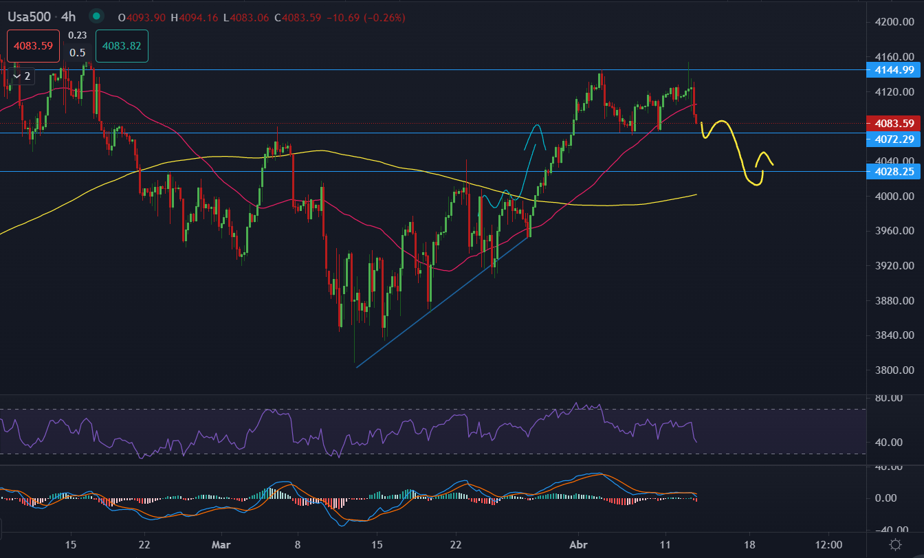Collapse the indicator legend chevron labeled 2

17,76
